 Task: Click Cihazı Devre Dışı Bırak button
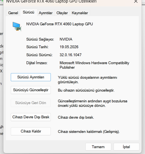tap(31, 117)
